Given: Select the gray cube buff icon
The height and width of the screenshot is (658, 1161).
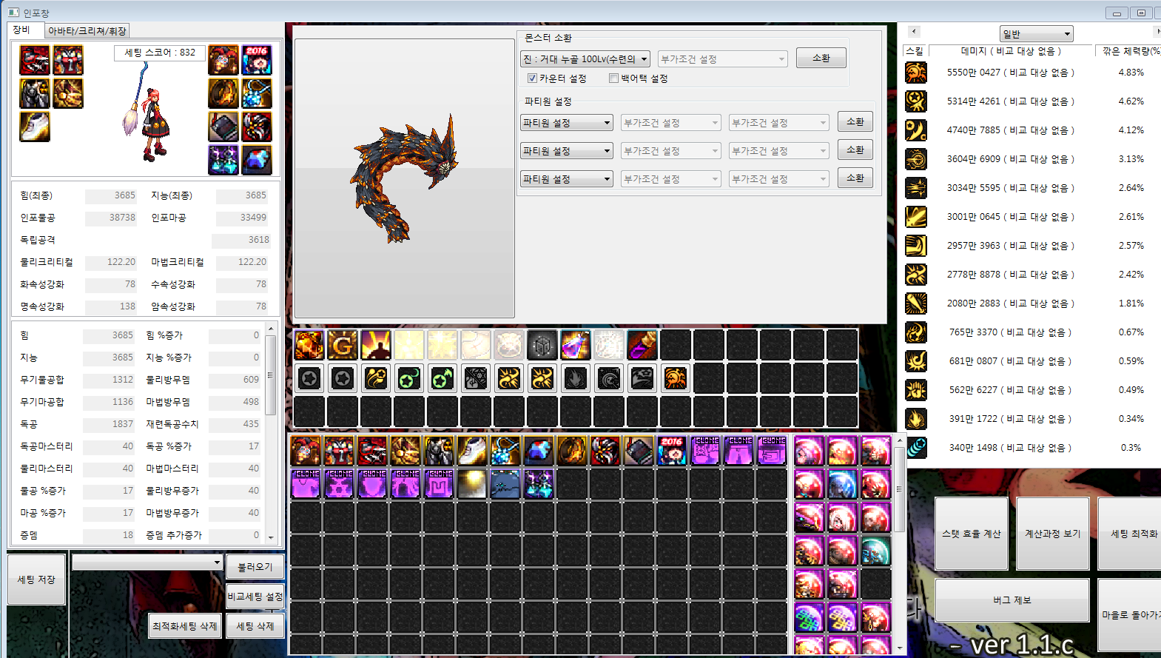Looking at the screenshot, I should click(x=542, y=345).
